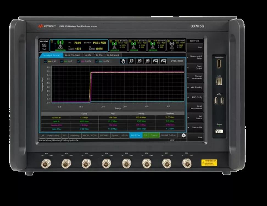
Task: Click the Keysight 5G stack icon
Action: 44,45
